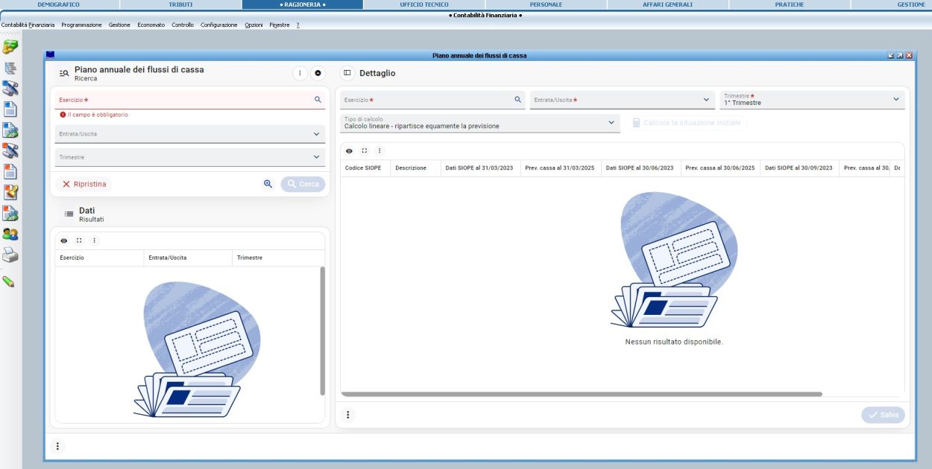Image resolution: width=932 pixels, height=469 pixels.
Task: Click the horizontal scrollbar under Dettaglio table
Action: pos(582,394)
